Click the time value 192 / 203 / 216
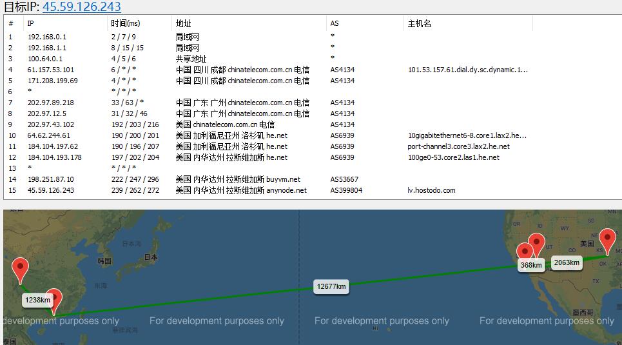Screen dimensions: 622x345 tap(135, 124)
